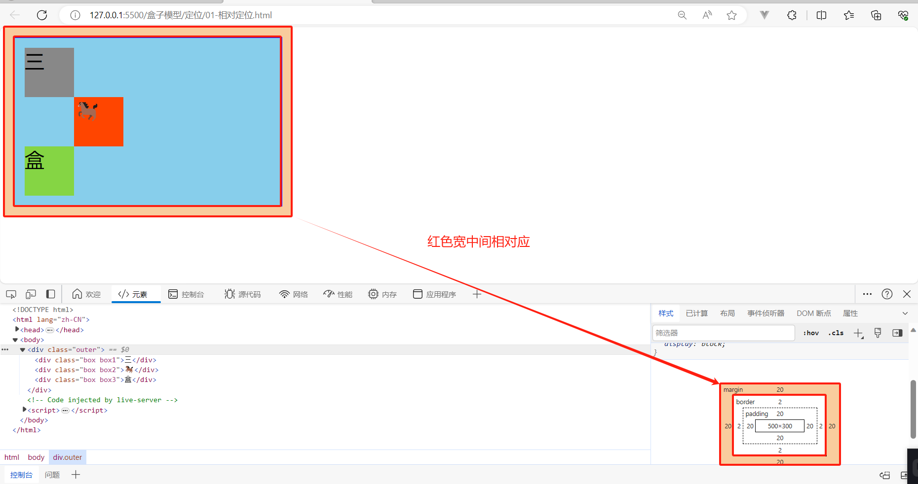Reload the page with refresh icon
The height and width of the screenshot is (484, 918).
[42, 15]
